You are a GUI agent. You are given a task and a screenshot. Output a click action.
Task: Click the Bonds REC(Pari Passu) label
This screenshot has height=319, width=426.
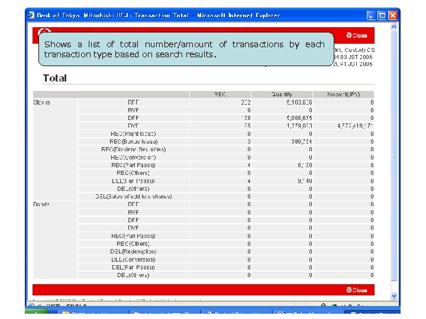click(x=133, y=236)
